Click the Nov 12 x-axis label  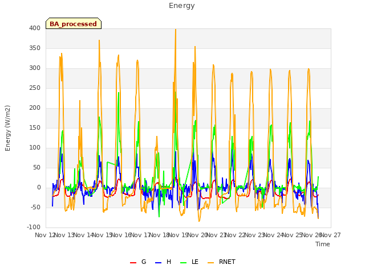click(x=44, y=235)
